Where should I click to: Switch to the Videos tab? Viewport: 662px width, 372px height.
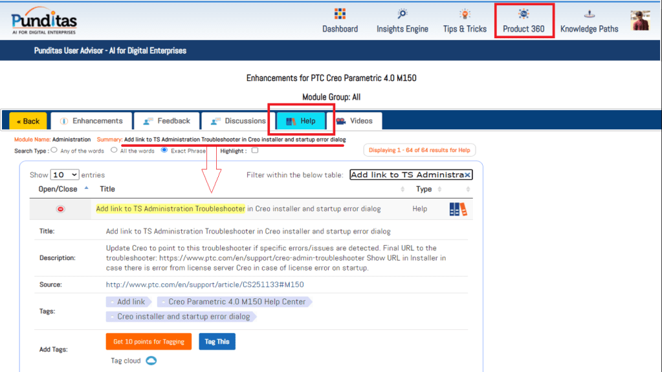click(354, 121)
